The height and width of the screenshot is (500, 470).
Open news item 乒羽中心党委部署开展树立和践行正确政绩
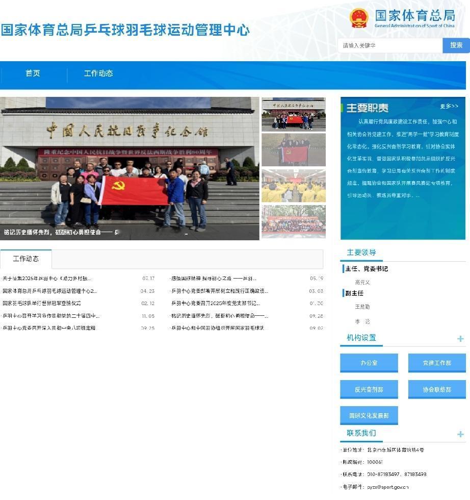(x=220, y=291)
